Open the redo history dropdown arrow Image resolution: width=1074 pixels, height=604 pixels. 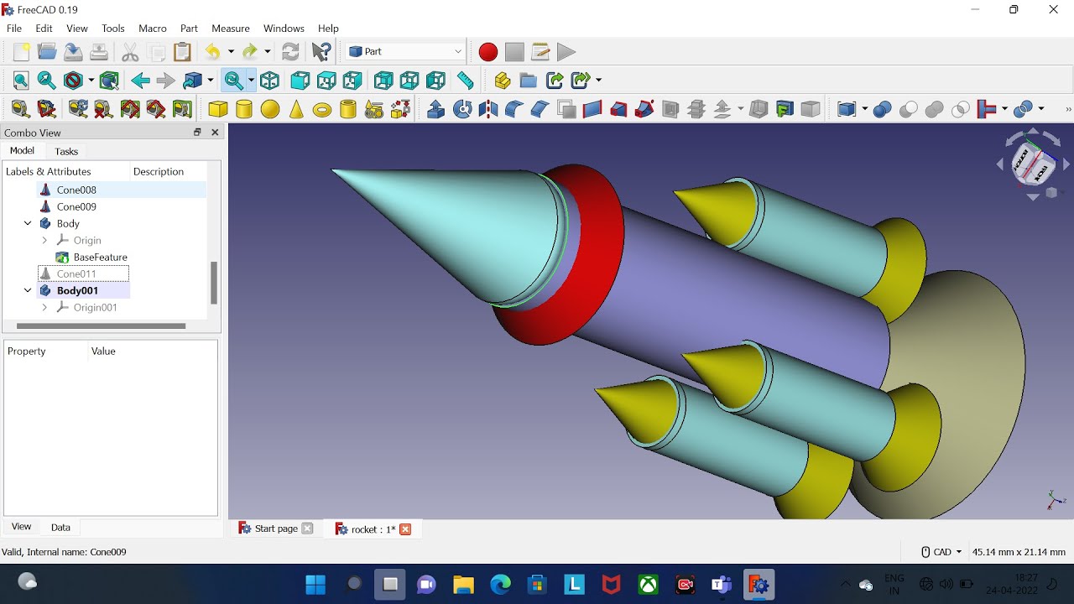268,52
